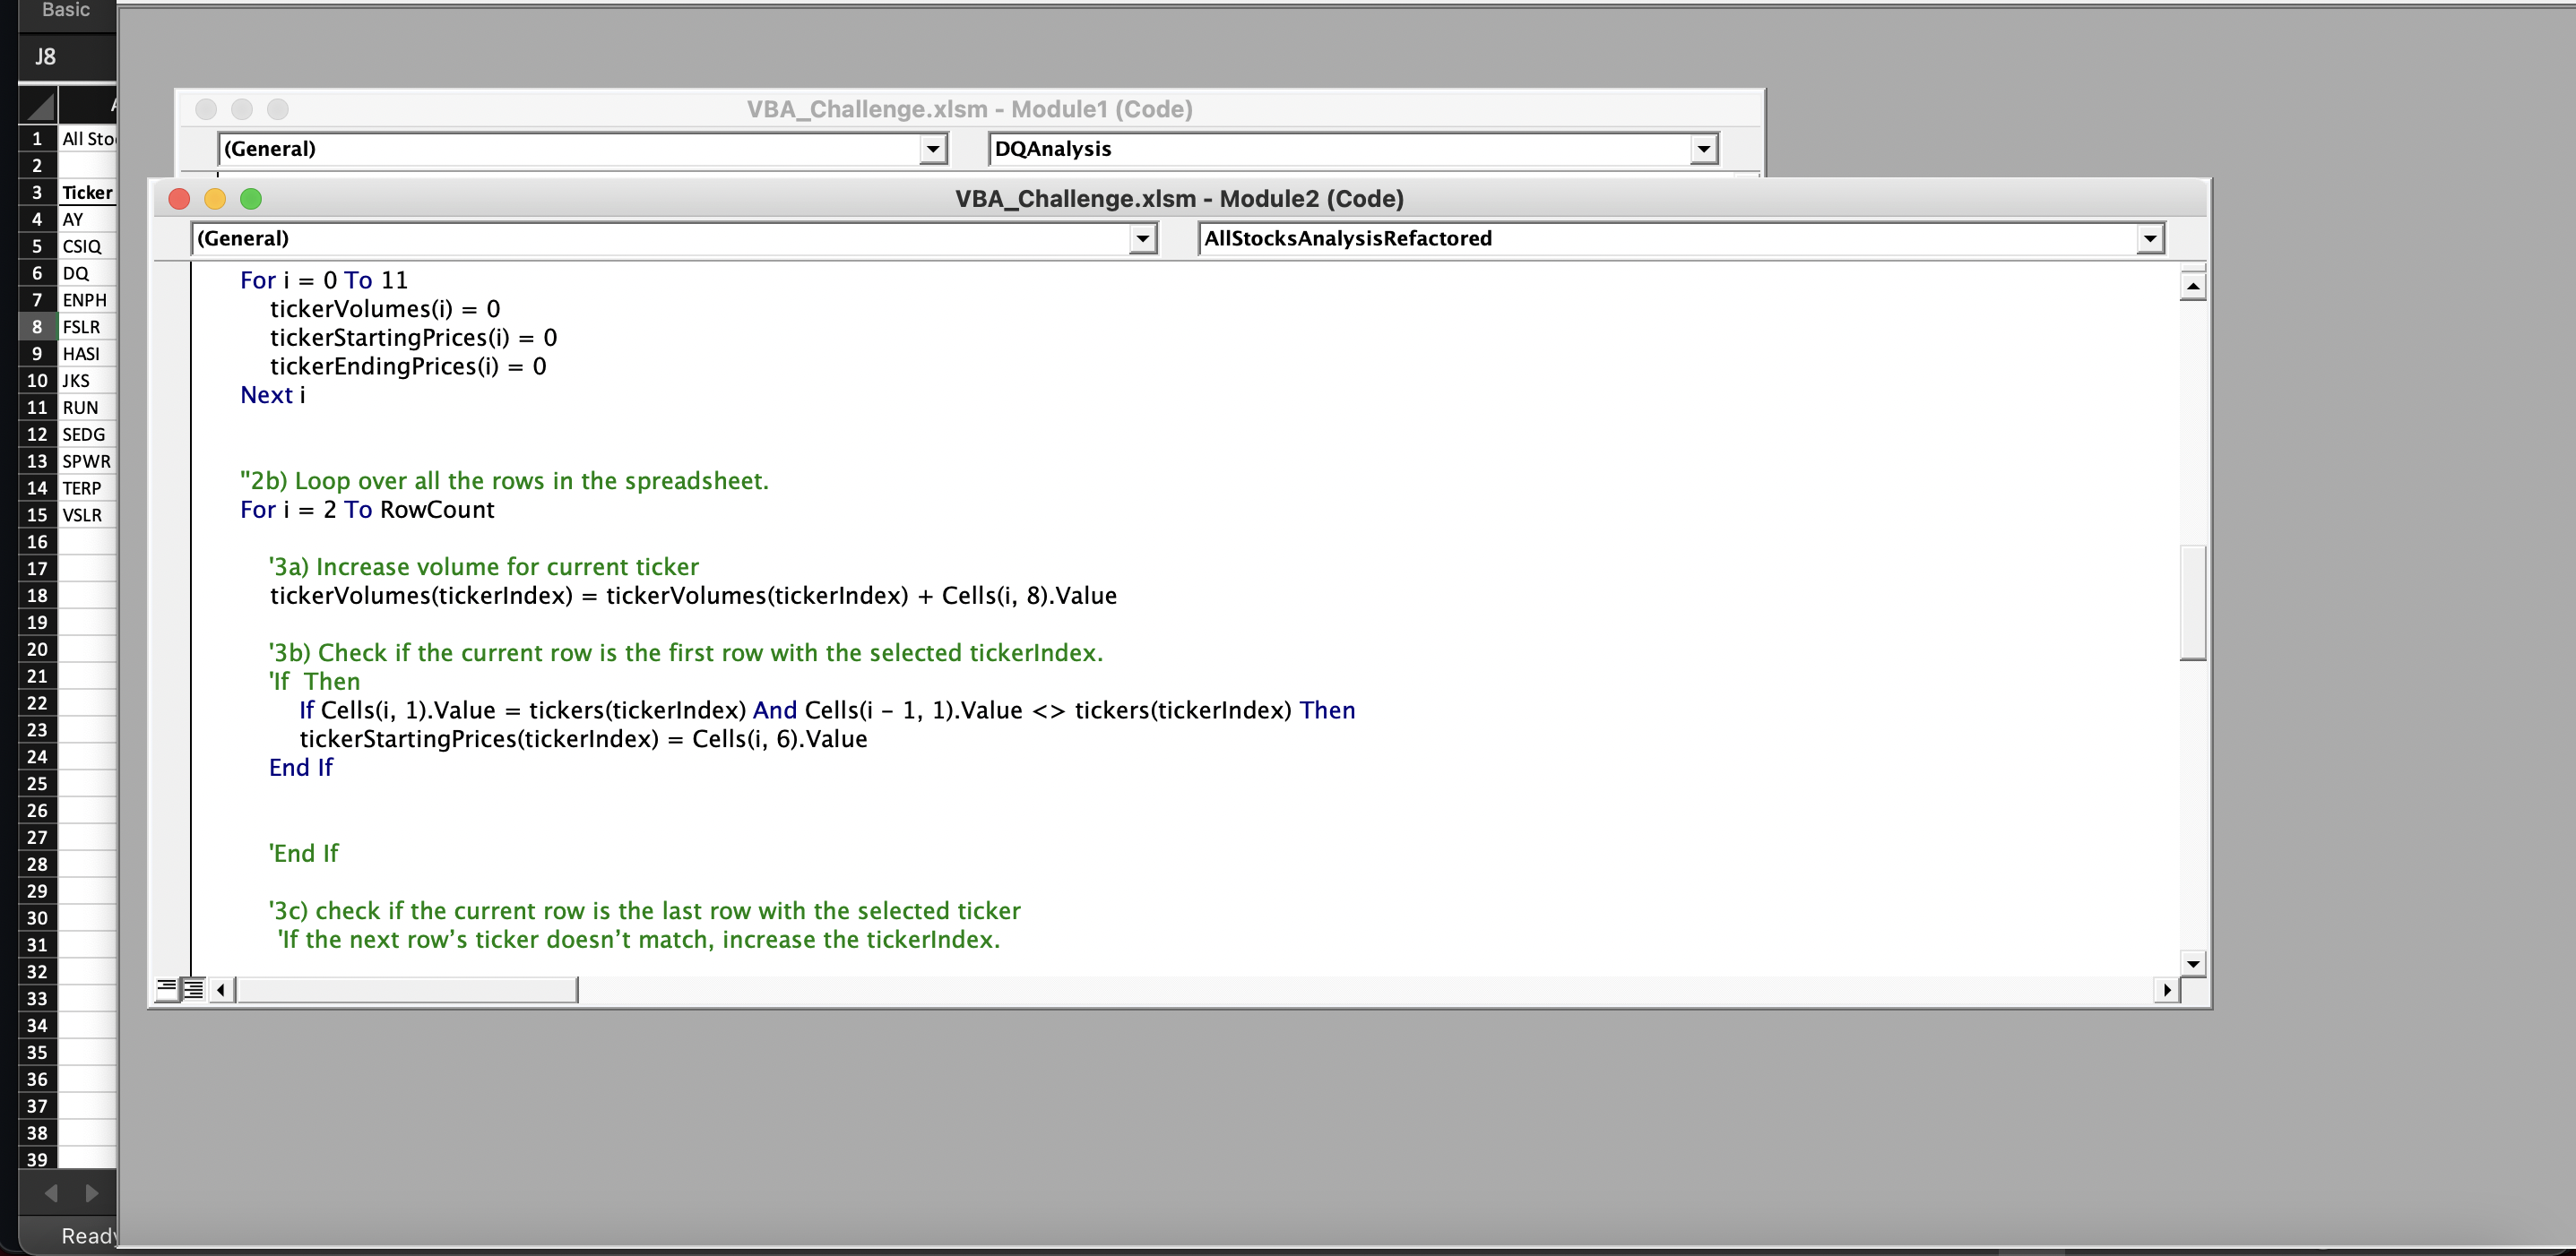
Task: Click the line tickerStartingPrices(tickerIndex) = Cells(i, 6).Value
Action: tap(583, 738)
